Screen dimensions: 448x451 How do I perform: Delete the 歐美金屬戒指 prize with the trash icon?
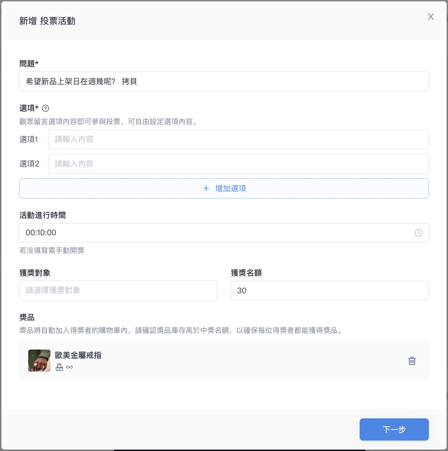coord(412,361)
